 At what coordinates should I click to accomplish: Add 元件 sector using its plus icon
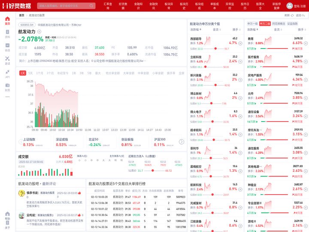click(x=306, y=98)
